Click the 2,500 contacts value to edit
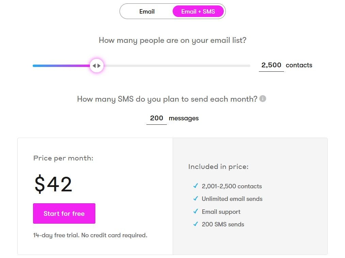Screen dimensions: 345x258 (x=271, y=65)
